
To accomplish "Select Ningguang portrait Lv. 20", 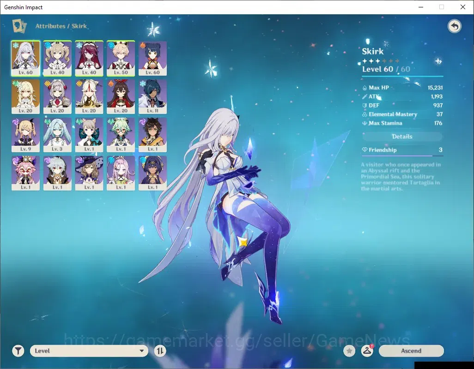I will coord(89,96).
